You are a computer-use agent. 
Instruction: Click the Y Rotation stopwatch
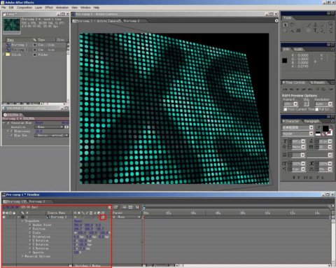pos(30,244)
